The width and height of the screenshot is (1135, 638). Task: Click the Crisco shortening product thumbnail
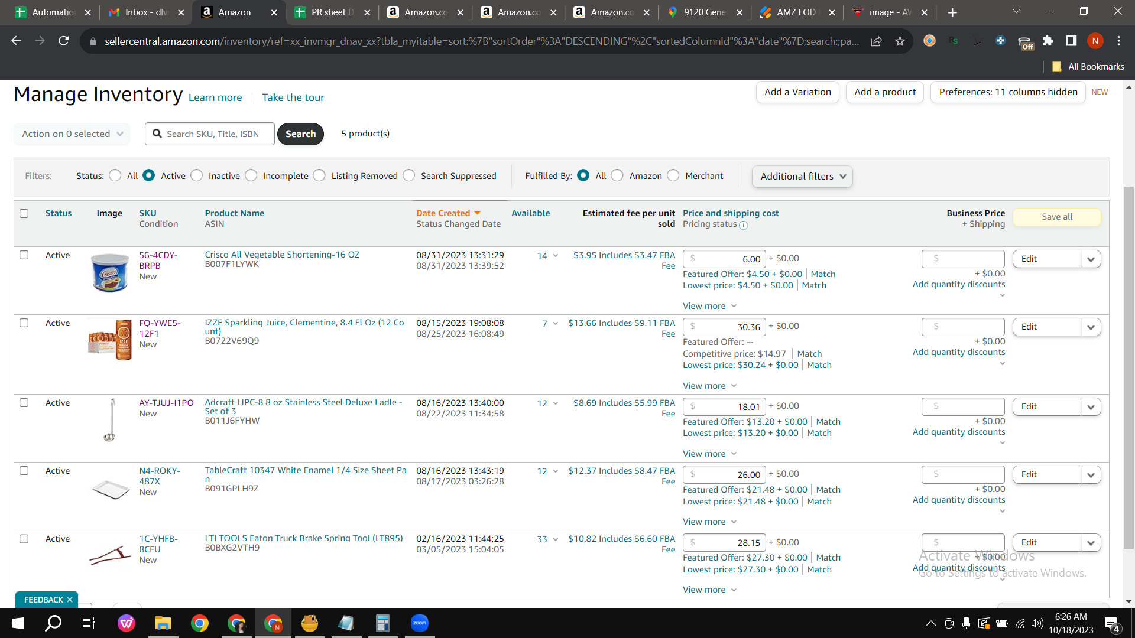click(x=110, y=272)
